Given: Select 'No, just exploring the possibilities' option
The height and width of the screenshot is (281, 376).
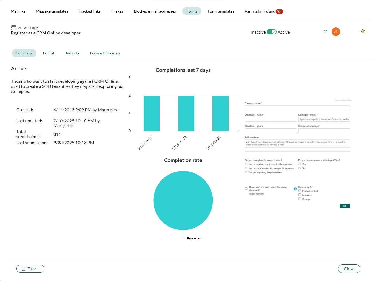Looking at the screenshot, I should (246, 172).
